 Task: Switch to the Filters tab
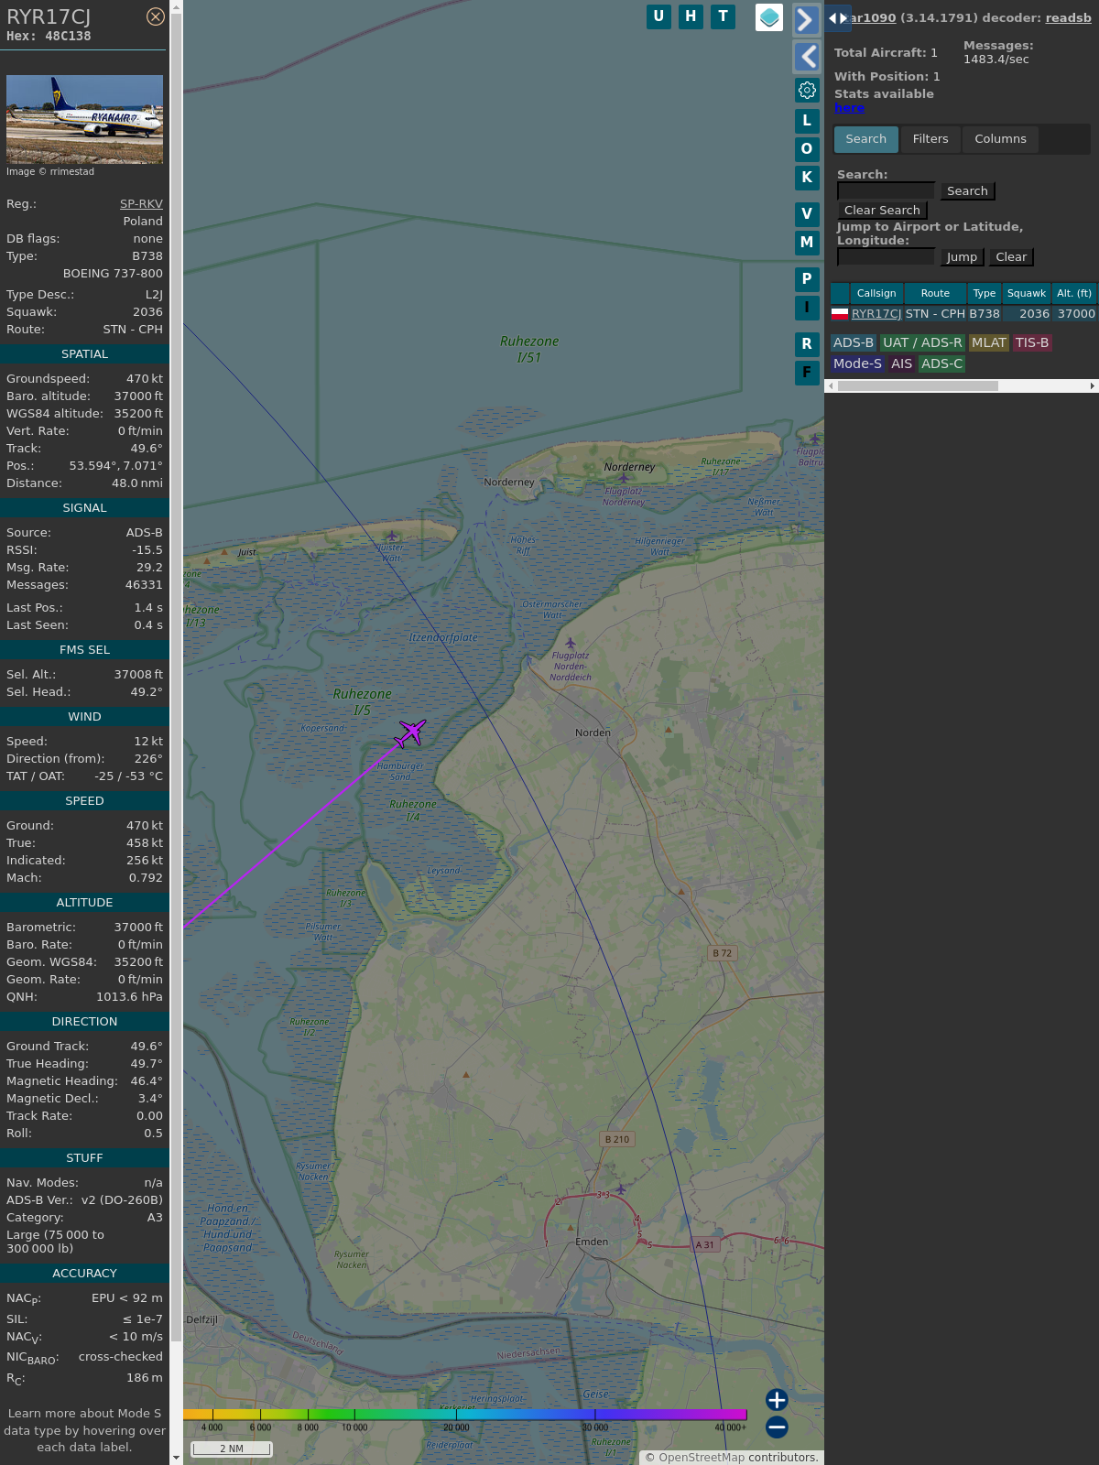tap(930, 139)
